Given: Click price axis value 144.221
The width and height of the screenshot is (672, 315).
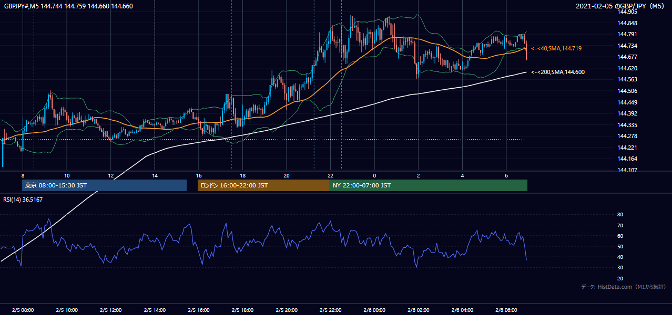Looking at the screenshot, I should click(627, 148).
